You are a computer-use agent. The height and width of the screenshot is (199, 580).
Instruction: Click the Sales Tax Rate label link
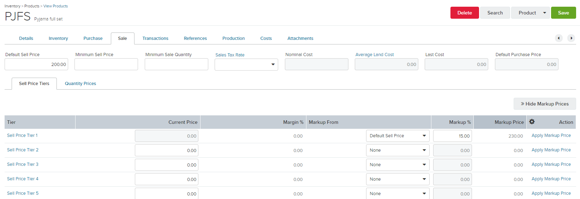click(230, 55)
